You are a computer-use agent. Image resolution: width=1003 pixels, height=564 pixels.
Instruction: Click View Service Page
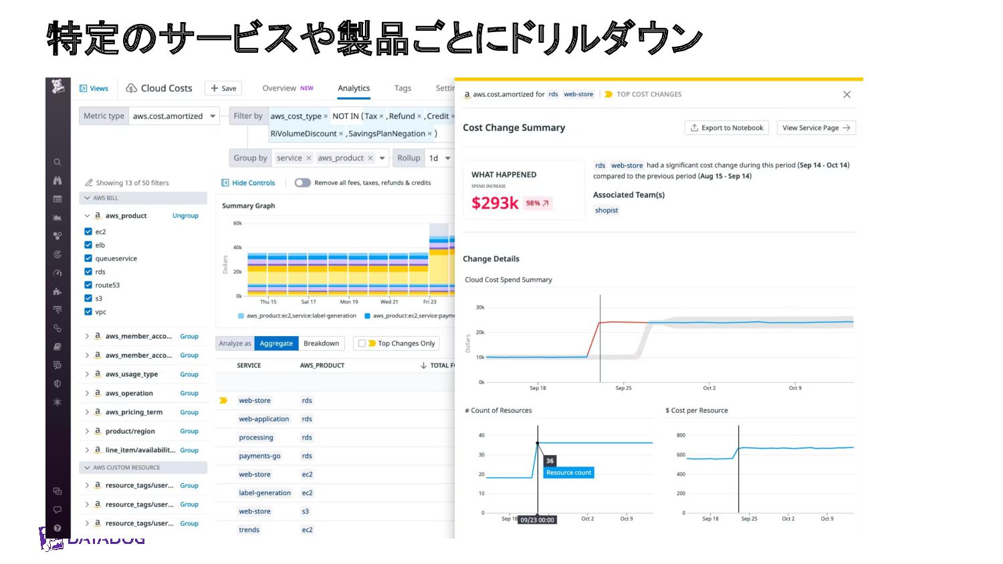tap(816, 128)
